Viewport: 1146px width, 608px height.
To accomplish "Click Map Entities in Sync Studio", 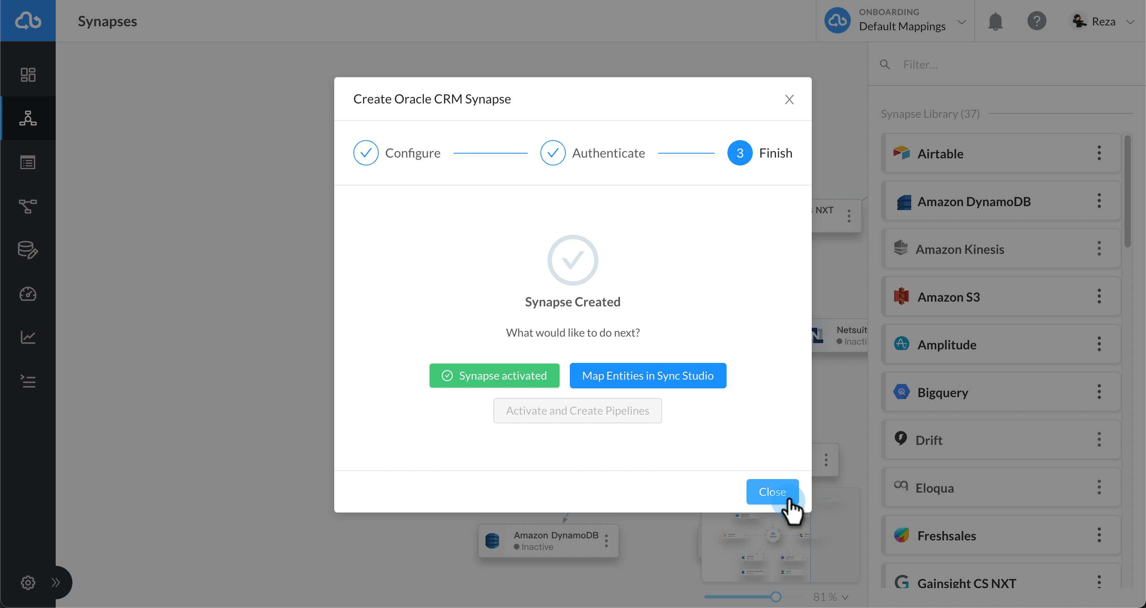I will pos(648,375).
